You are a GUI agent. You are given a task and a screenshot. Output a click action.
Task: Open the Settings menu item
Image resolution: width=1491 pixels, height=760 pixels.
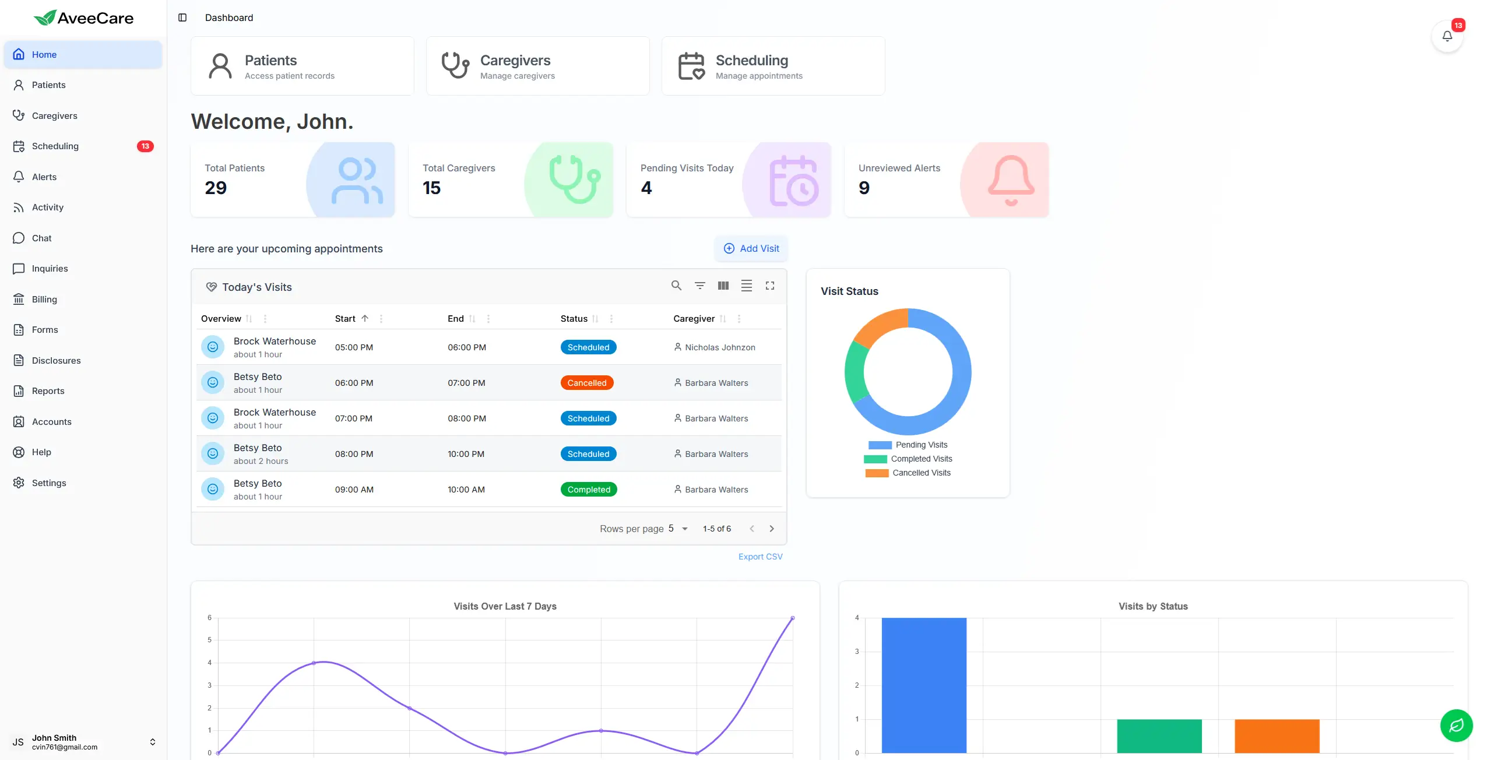[x=49, y=483]
